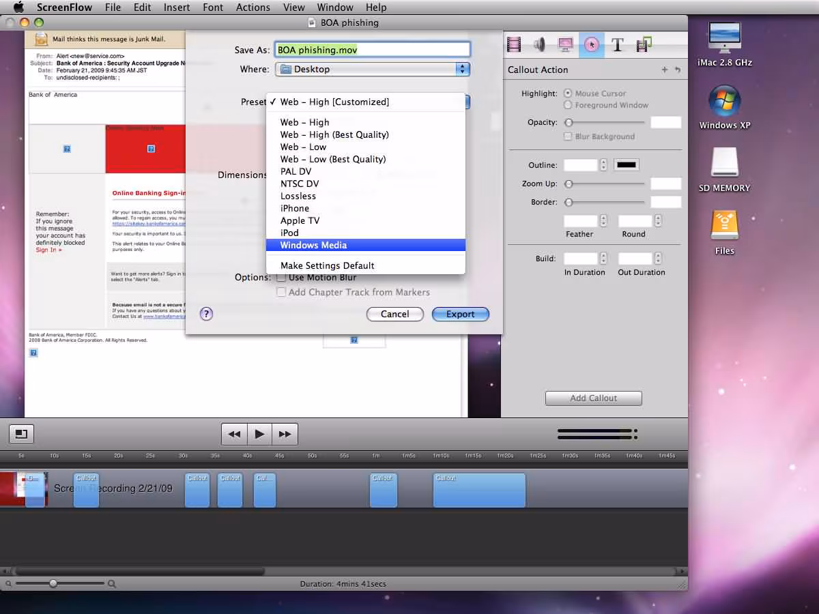Open the File menu
This screenshot has width=819, height=614.
tap(113, 8)
